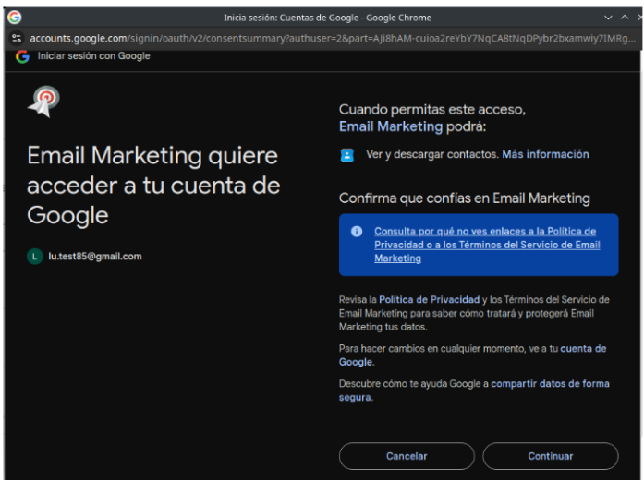Click the Google G logo beside Iniciar sesión
Image resolution: width=644 pixels, height=480 pixels.
pos(22,56)
